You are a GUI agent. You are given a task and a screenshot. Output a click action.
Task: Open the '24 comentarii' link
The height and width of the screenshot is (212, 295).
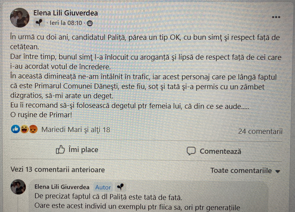click(260, 131)
